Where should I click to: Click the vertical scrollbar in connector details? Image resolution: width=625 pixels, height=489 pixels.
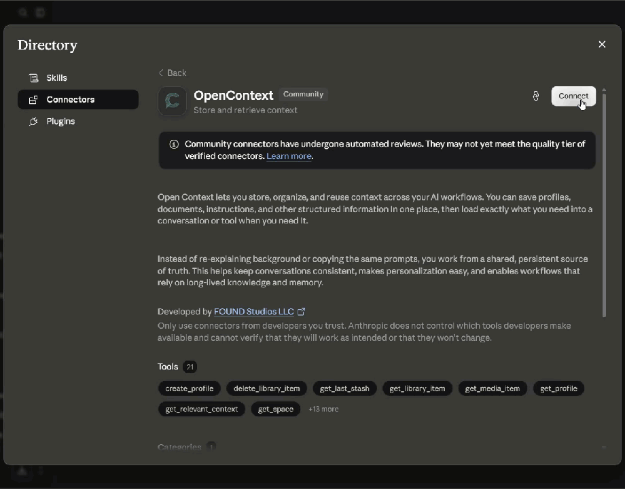click(x=604, y=205)
